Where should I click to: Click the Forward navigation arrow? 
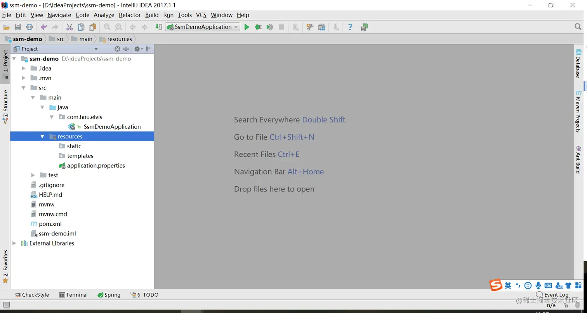point(144,27)
